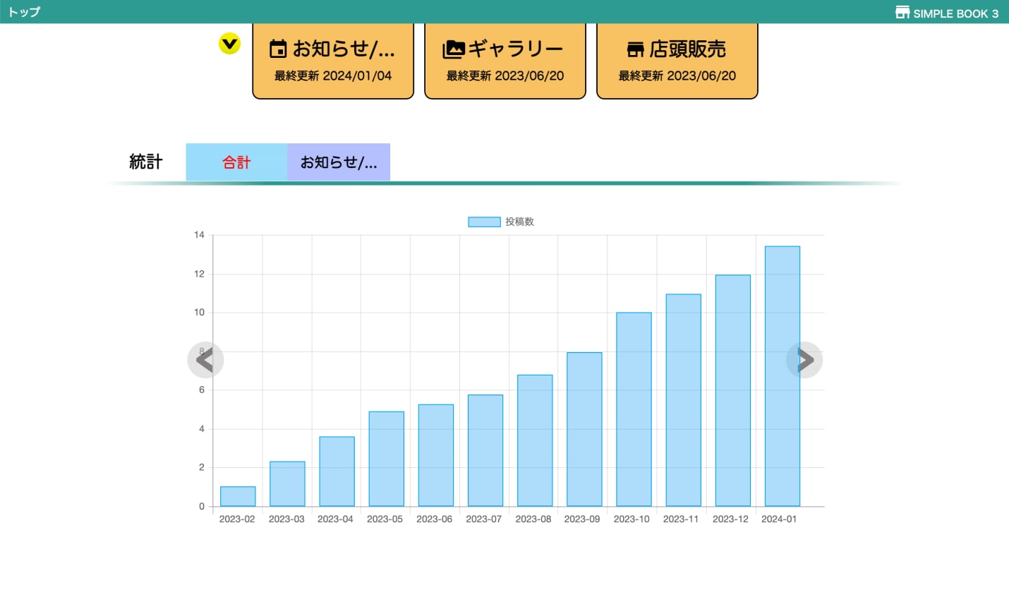Click the 2023-03 bar in chart
The width and height of the screenshot is (1009, 607).
(x=287, y=483)
